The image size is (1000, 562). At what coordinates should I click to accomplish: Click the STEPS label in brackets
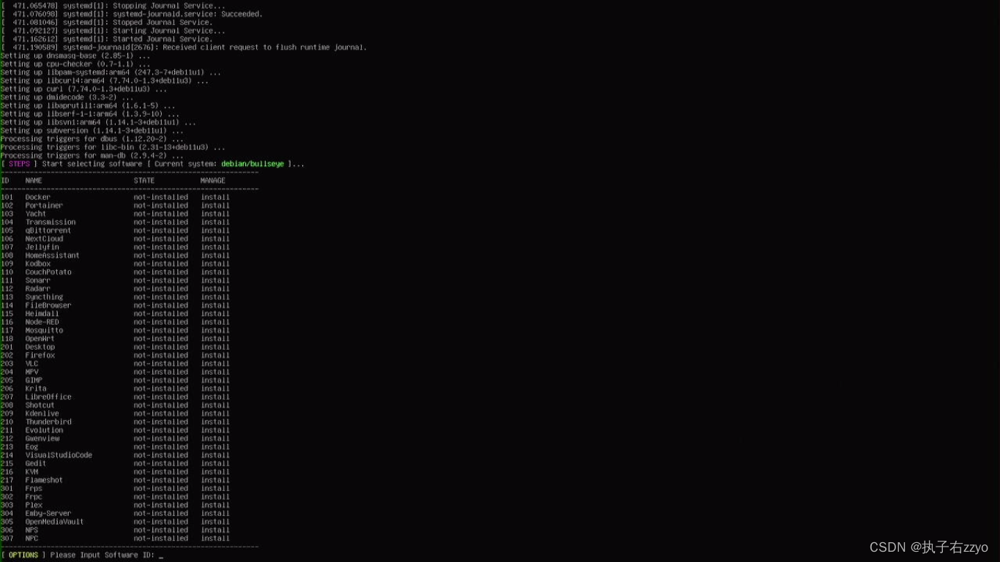point(19,164)
